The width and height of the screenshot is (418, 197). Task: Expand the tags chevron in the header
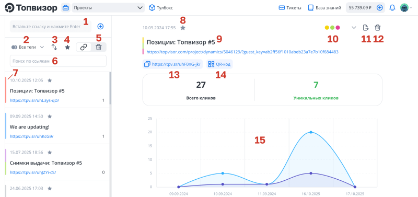(x=354, y=28)
